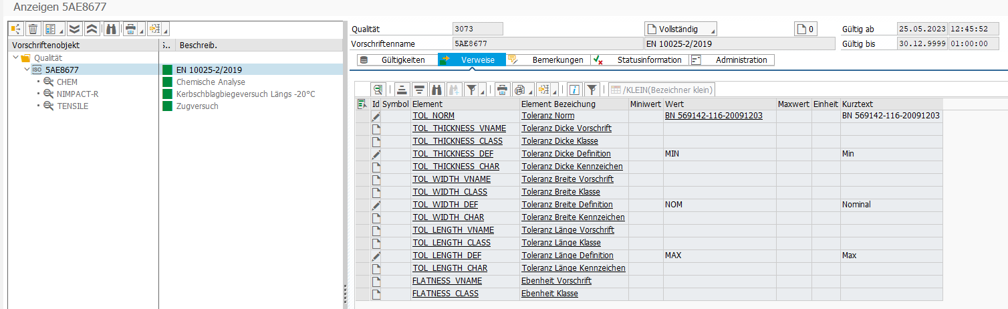Screen dimensions: 1008x309
Task: Select the TENSILE tree item
Action: click(72, 106)
